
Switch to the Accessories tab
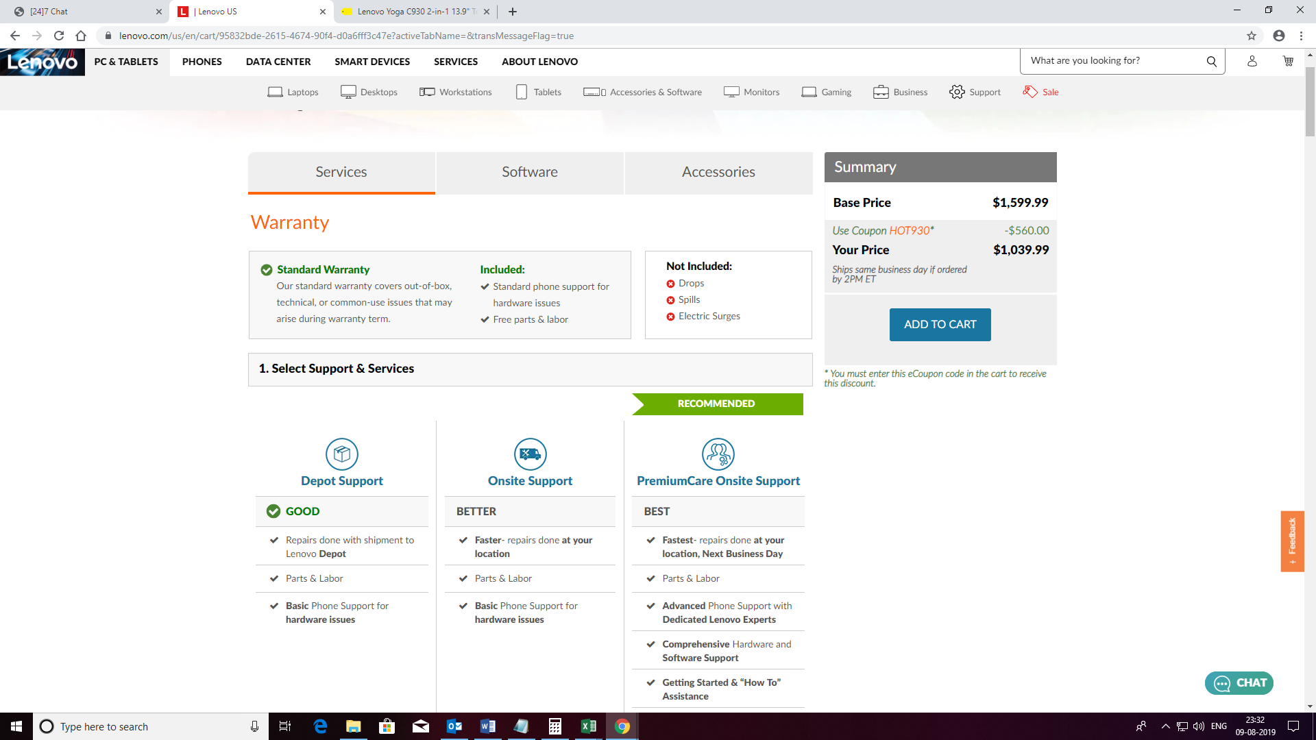[x=718, y=172]
